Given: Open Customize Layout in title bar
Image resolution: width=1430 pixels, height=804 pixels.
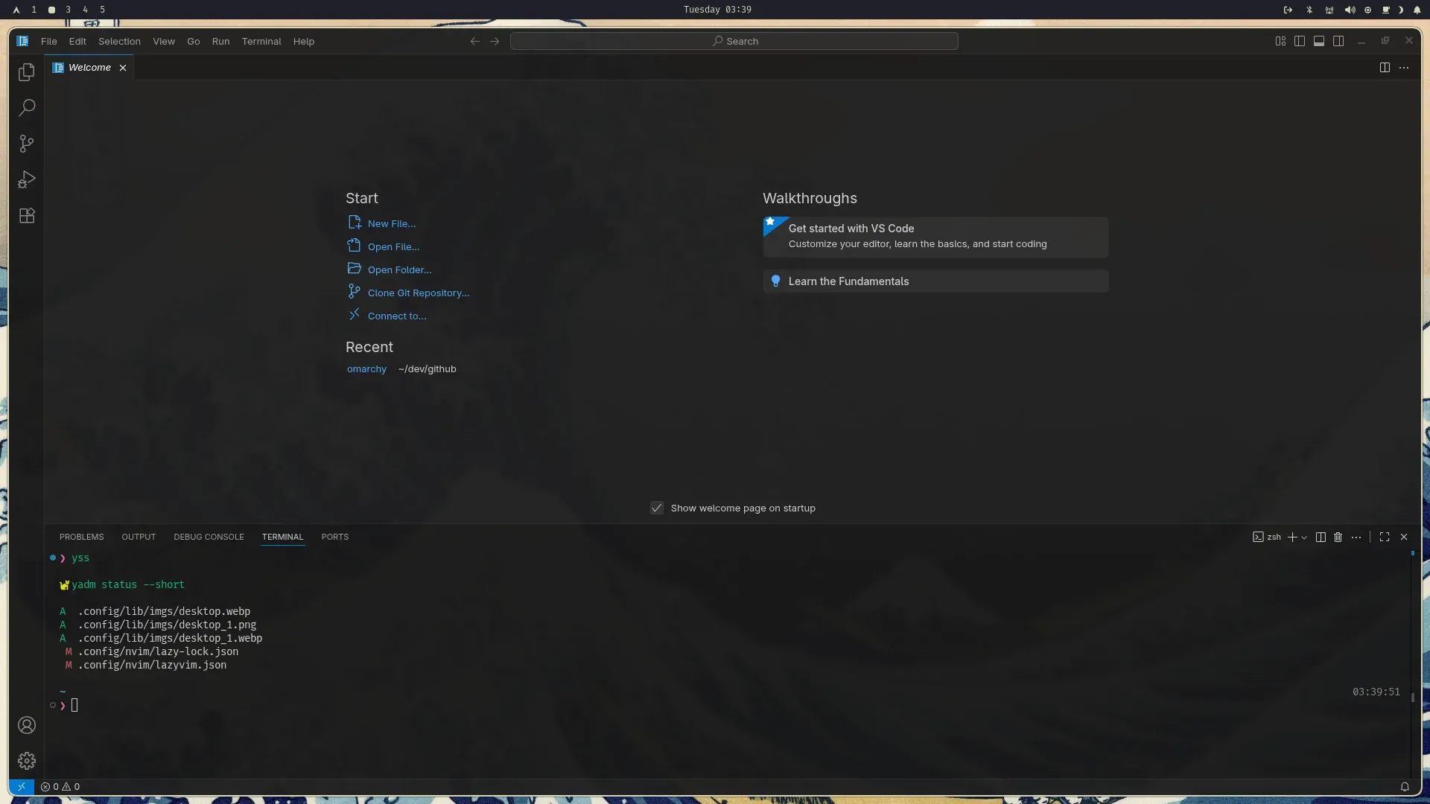Looking at the screenshot, I should (1280, 42).
